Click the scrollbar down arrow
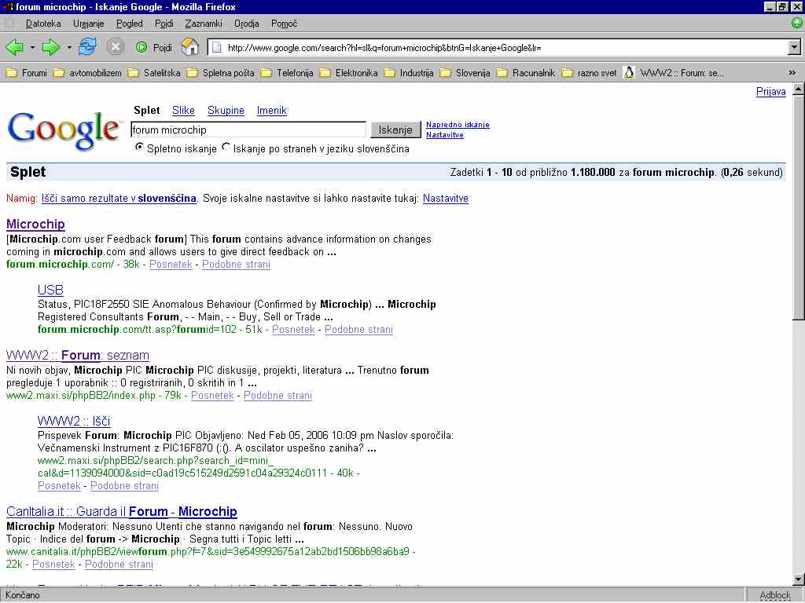805x603 pixels. pyautogui.click(x=799, y=579)
